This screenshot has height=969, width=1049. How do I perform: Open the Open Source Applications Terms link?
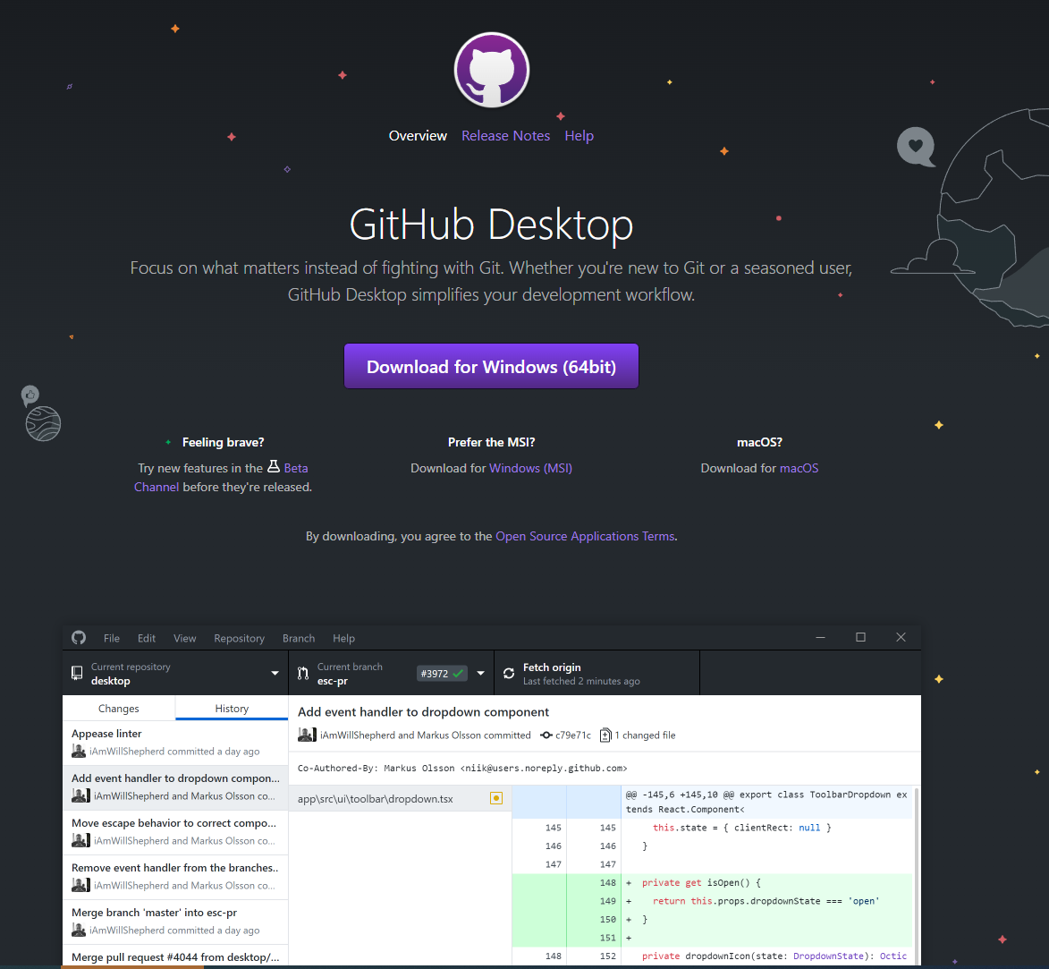point(585,537)
